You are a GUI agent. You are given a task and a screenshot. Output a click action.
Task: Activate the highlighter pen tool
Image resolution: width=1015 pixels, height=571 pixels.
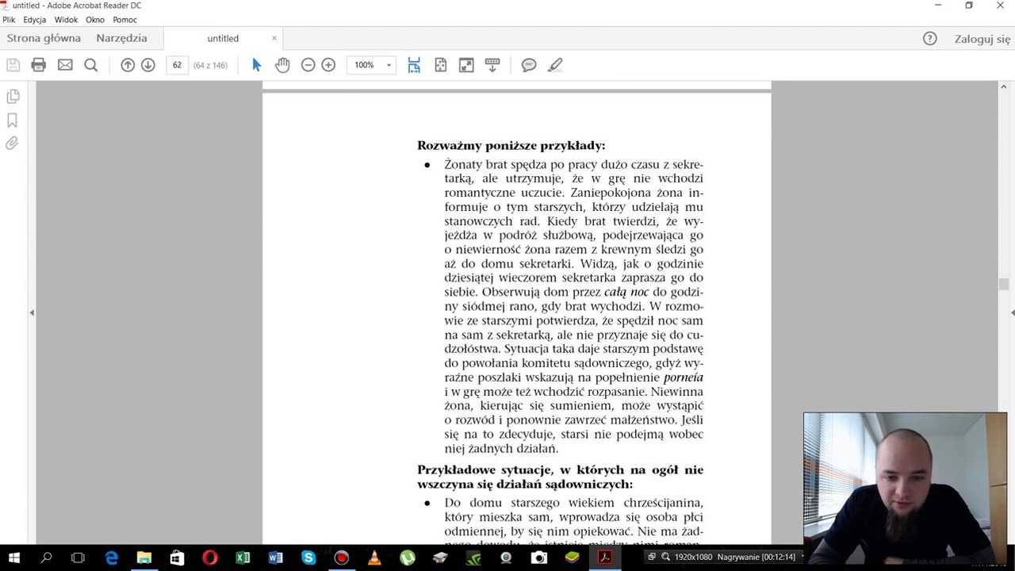pos(555,65)
